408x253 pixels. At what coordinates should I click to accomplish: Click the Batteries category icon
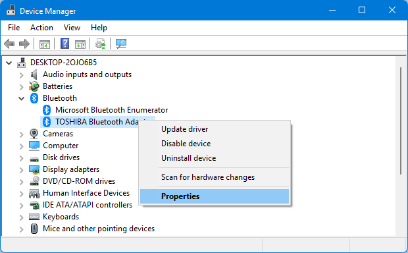pyautogui.click(x=34, y=86)
